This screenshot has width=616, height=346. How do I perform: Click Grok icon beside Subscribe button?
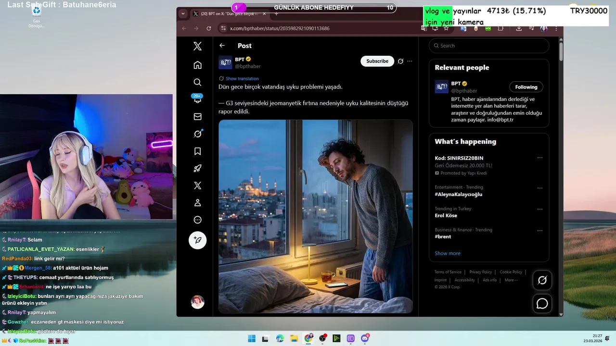point(400,61)
